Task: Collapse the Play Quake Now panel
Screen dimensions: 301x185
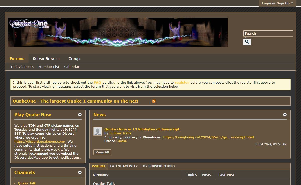Action: point(80,115)
